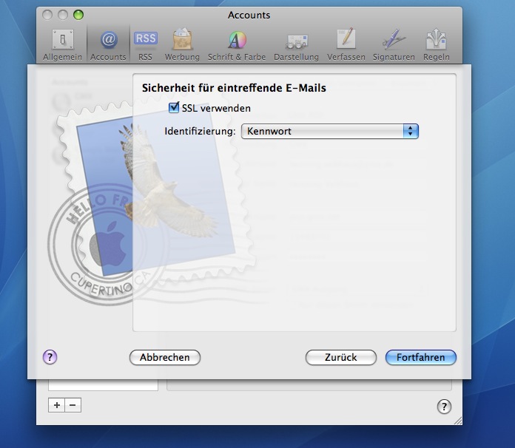Click the green zoom window button
The image size is (515, 448).
[x=78, y=15]
